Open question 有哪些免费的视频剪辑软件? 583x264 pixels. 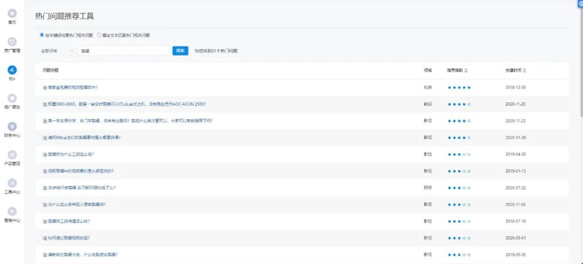coord(73,87)
